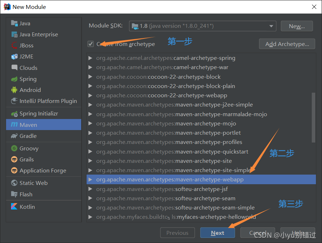Click the Application Forge icon
322x243 pixels.
click(14, 170)
